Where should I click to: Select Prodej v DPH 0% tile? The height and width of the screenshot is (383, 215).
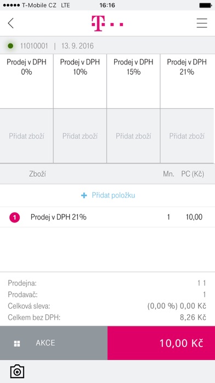click(x=26, y=81)
